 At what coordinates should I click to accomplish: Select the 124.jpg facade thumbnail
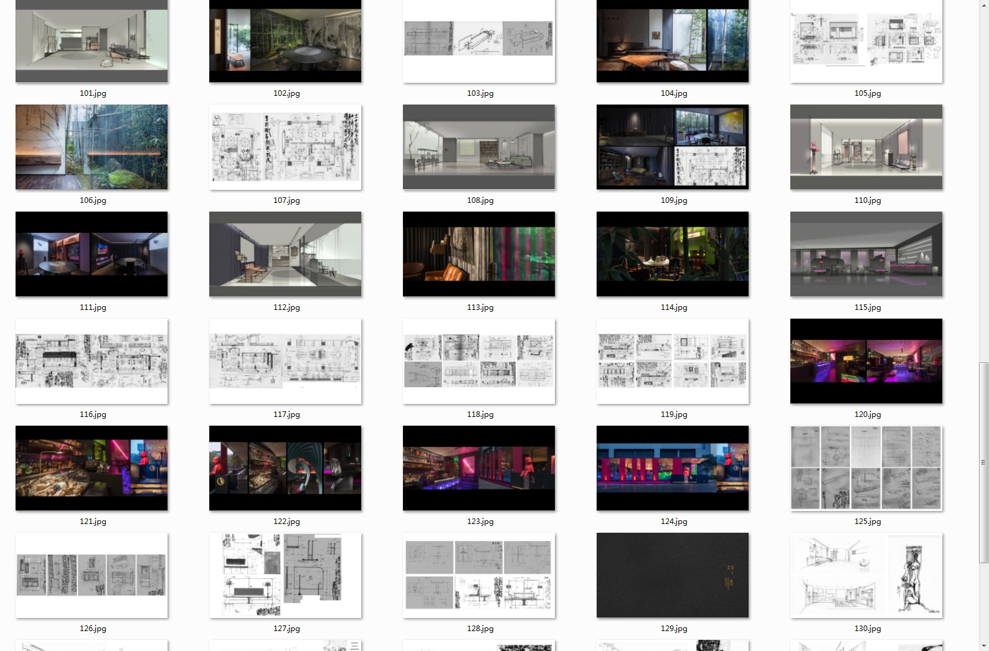point(673,468)
